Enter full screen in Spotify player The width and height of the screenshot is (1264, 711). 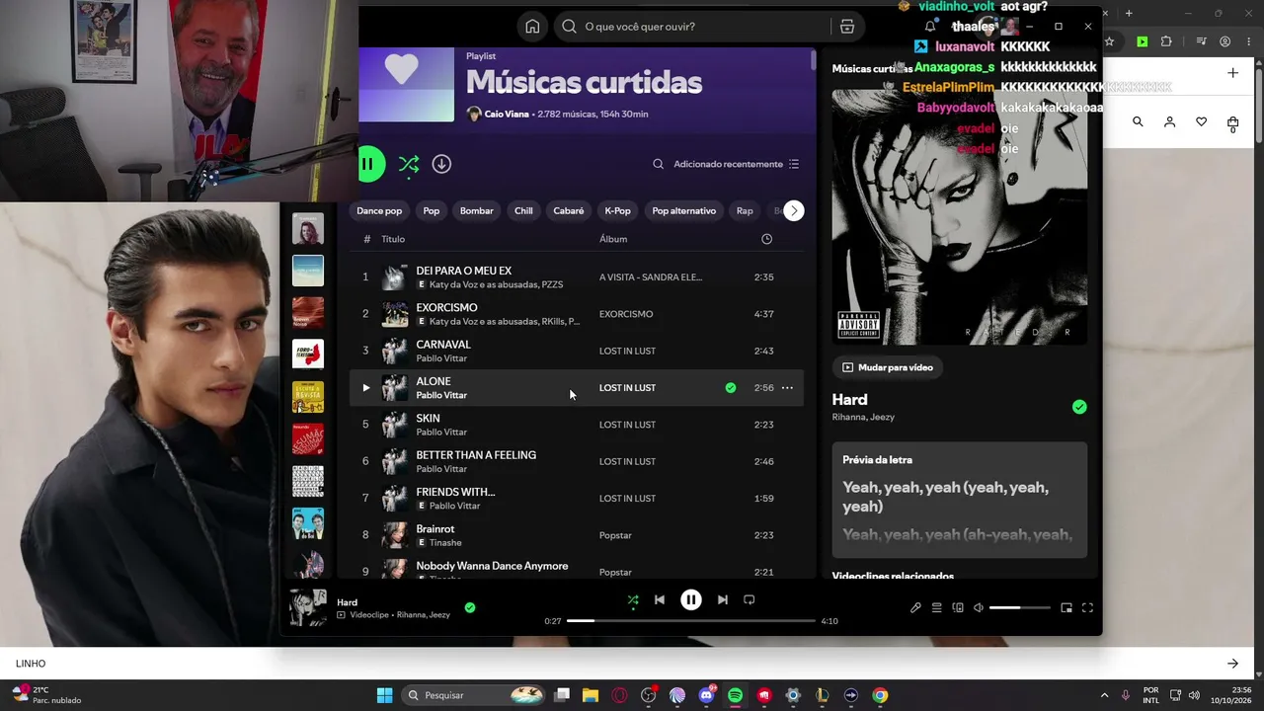point(1087,607)
